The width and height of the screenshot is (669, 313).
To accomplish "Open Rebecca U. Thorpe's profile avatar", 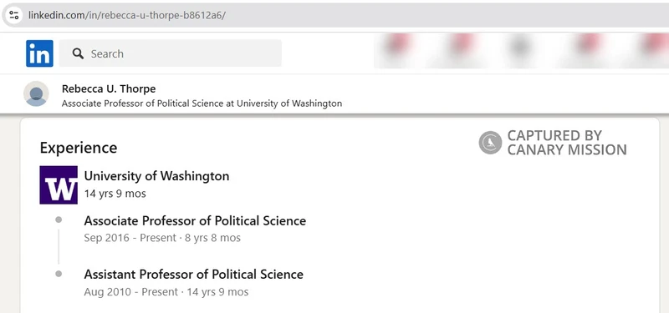I will [x=36, y=93].
